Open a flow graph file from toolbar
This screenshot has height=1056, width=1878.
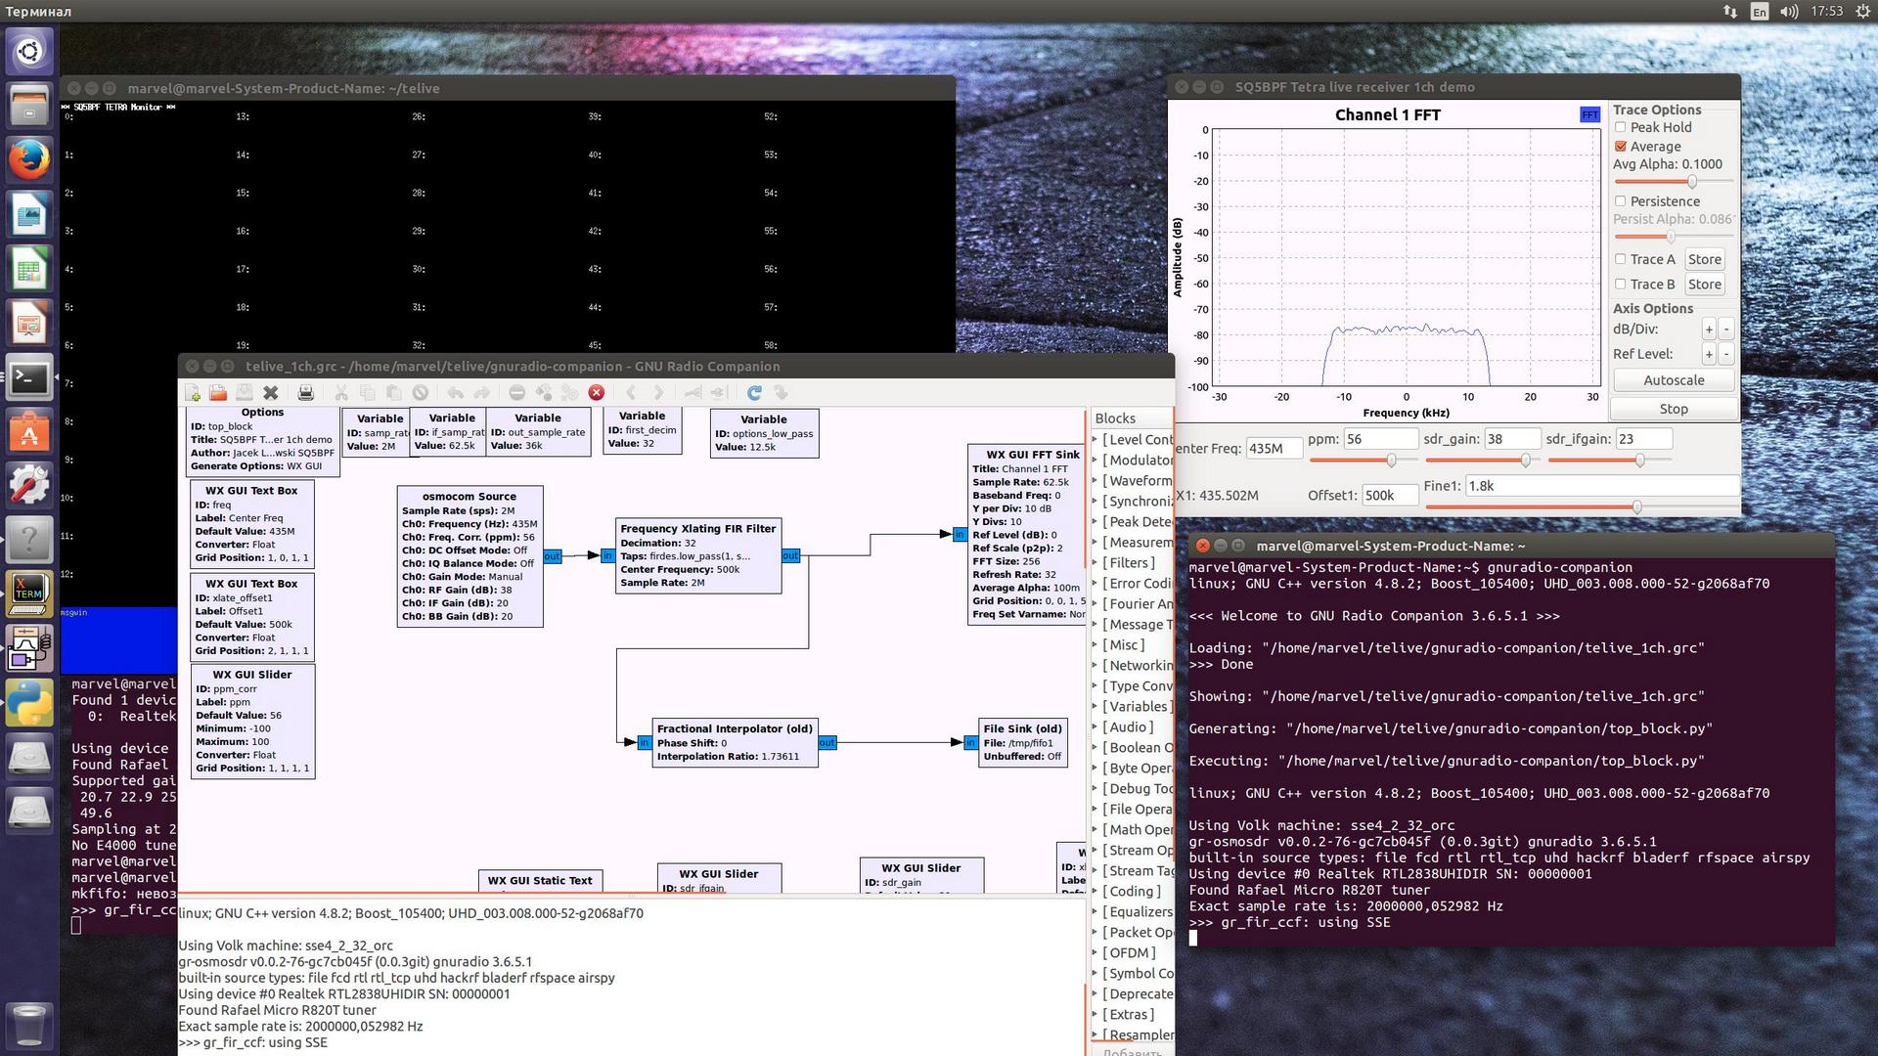[x=218, y=393]
